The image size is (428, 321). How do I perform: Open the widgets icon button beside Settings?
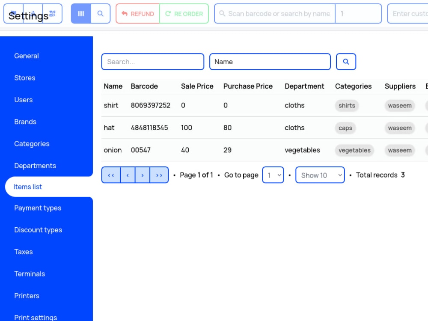click(x=52, y=14)
